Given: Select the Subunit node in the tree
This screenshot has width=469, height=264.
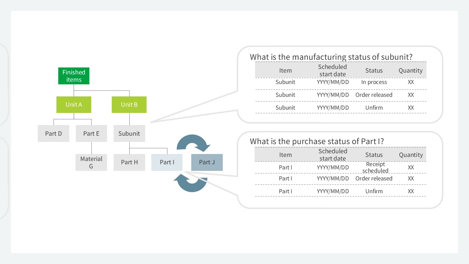Looking at the screenshot, I should click(129, 133).
